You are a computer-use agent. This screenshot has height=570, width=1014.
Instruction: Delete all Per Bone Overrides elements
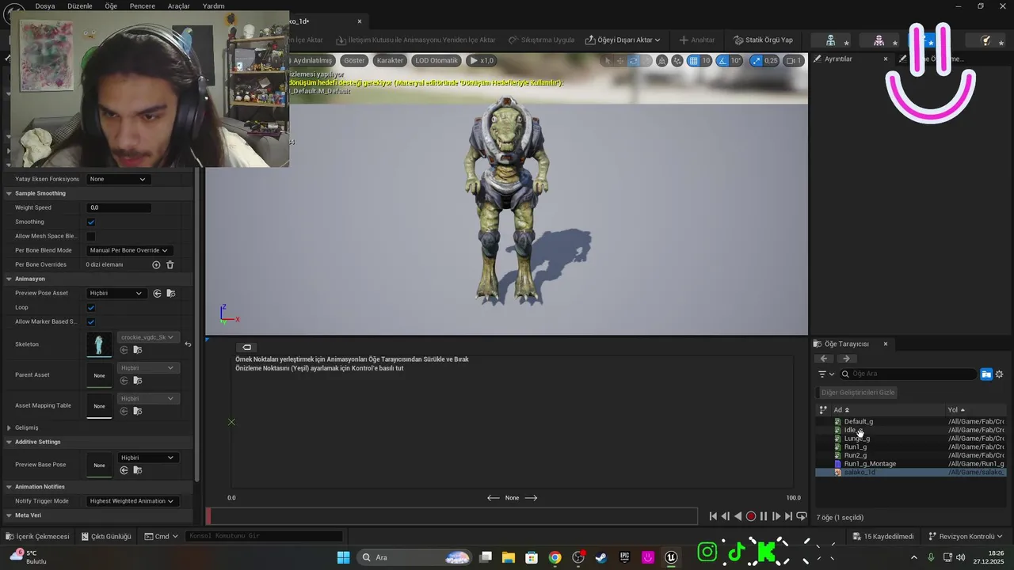coord(170,264)
